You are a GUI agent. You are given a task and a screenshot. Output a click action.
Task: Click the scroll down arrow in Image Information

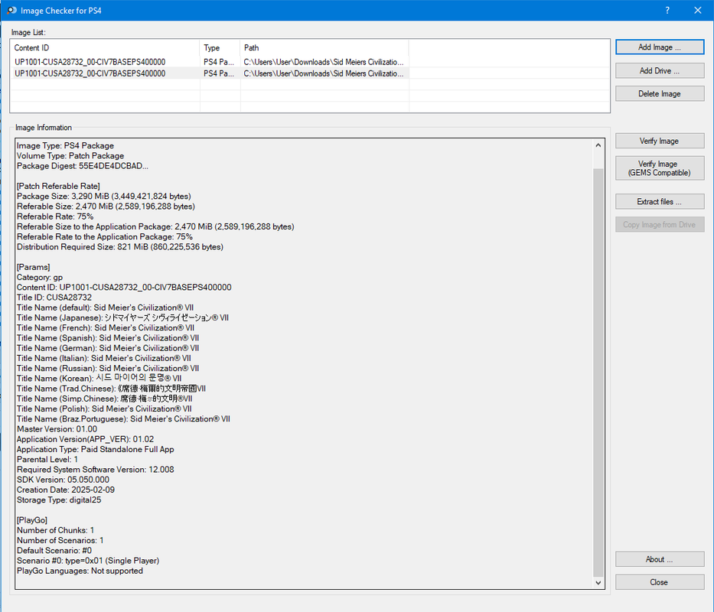[x=598, y=583]
